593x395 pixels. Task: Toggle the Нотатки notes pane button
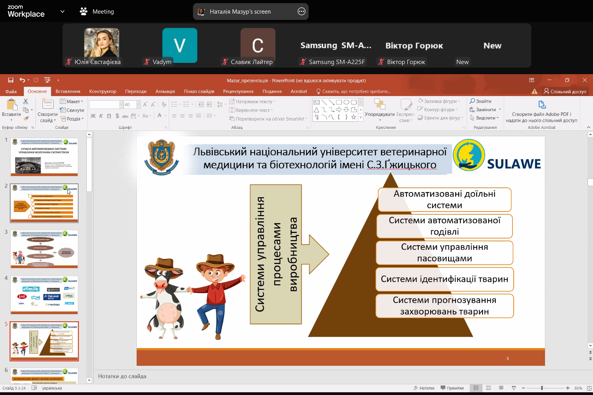(x=424, y=388)
